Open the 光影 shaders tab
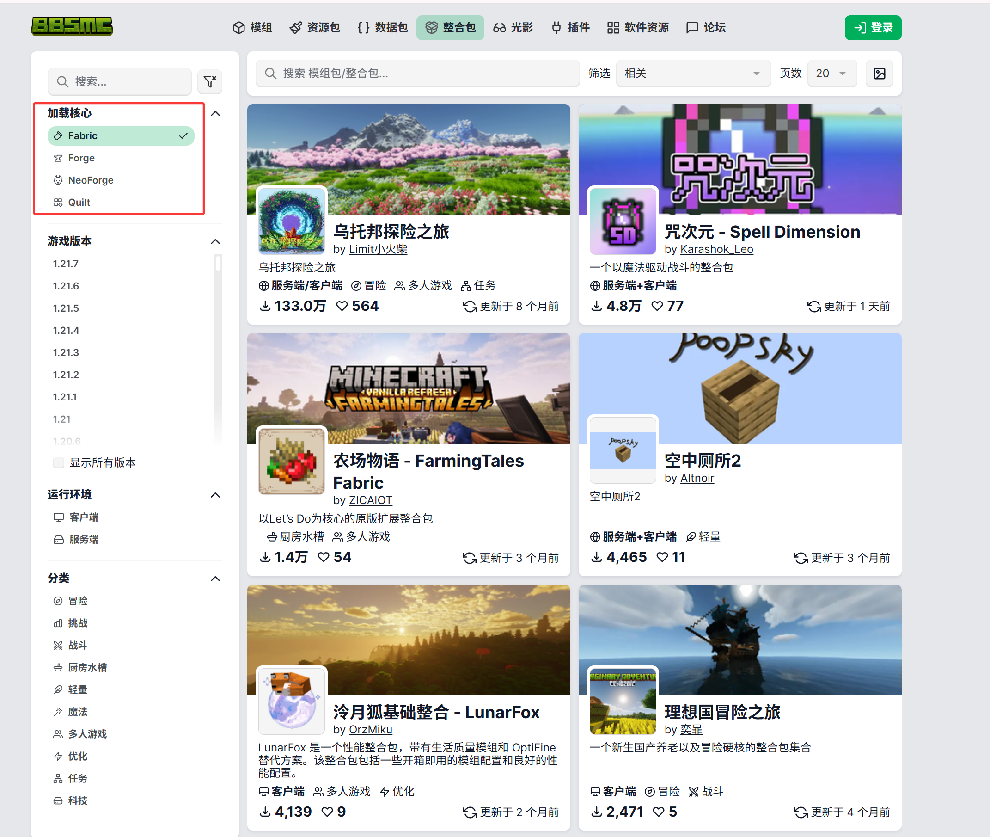This screenshot has height=837, width=990. (513, 28)
